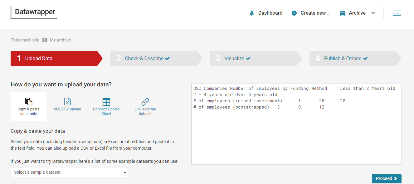
Task: Select the Copy & paste data table icon
Action: tap(28, 101)
